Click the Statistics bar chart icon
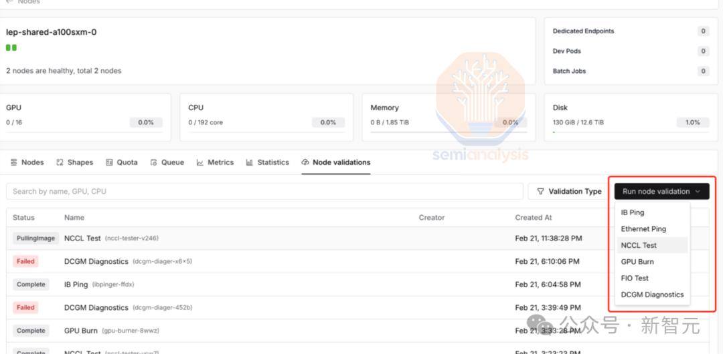 click(250, 162)
